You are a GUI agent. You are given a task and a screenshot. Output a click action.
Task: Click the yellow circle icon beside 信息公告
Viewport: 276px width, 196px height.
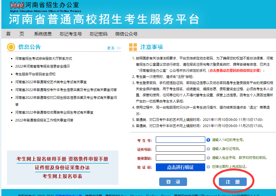click(x=11, y=47)
